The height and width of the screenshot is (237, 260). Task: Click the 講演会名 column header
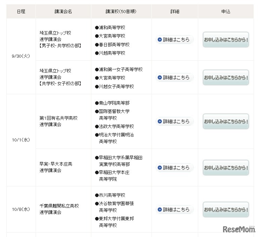63,11
